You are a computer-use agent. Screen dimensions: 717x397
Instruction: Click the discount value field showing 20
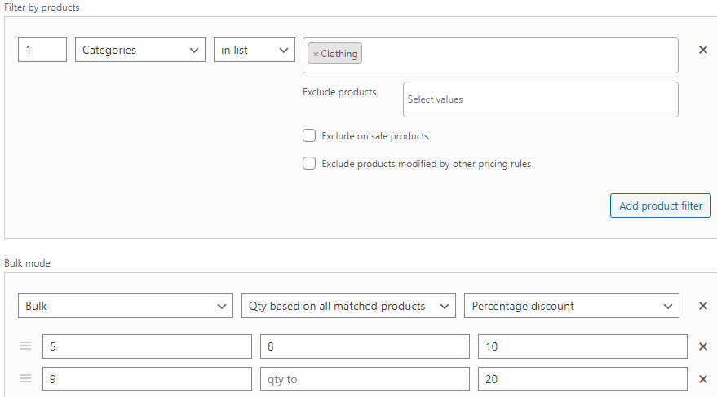click(582, 379)
